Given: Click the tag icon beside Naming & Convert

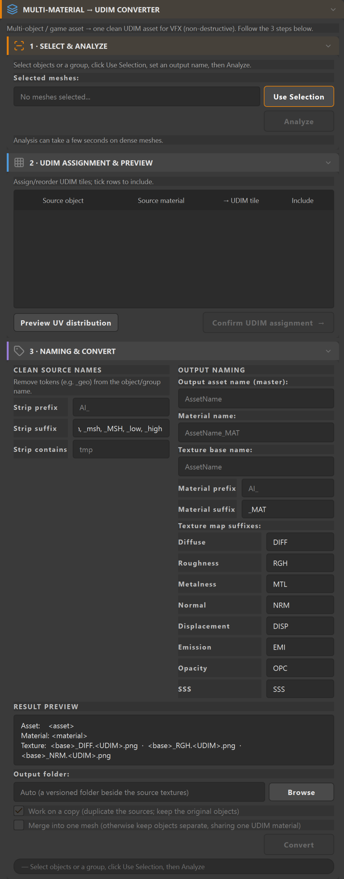Looking at the screenshot, I should [19, 351].
